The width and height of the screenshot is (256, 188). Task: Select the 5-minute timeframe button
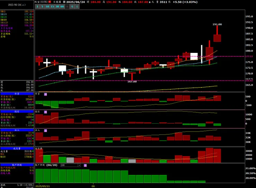point(42,7)
